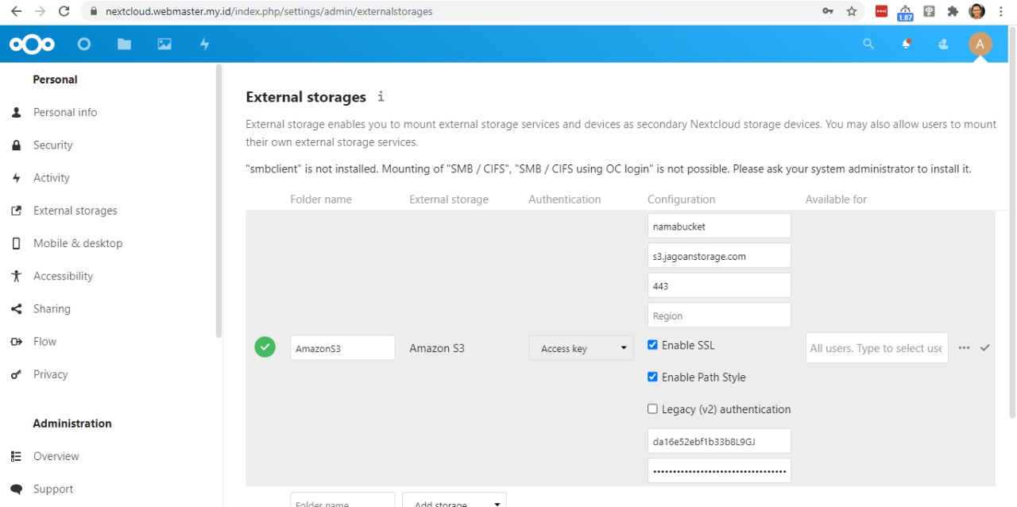This screenshot has width=1017, height=507.
Task: Open Mobile & desktop settings
Action: point(78,243)
